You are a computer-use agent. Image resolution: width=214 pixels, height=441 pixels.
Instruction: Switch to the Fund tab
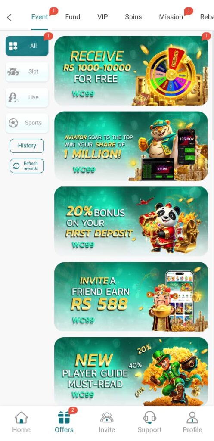(x=72, y=17)
